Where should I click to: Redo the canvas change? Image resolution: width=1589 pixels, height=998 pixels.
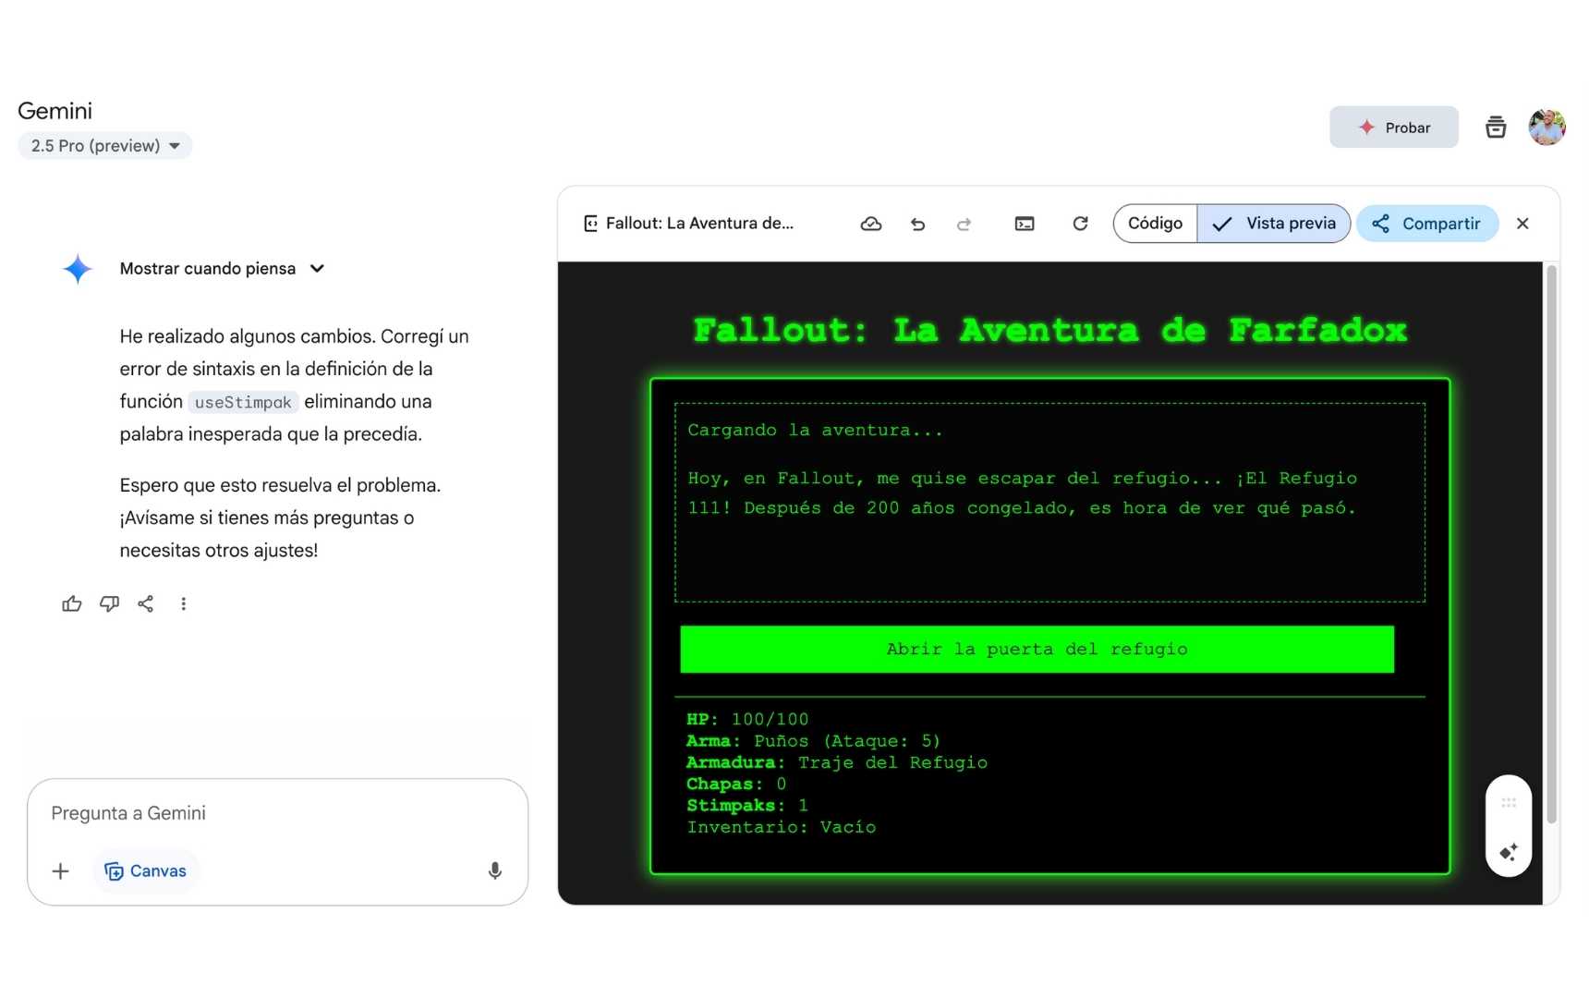964,224
